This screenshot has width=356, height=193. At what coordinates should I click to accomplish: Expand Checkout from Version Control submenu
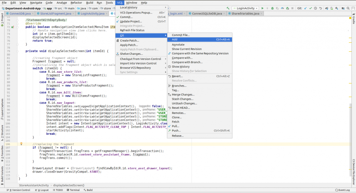coord(141,59)
